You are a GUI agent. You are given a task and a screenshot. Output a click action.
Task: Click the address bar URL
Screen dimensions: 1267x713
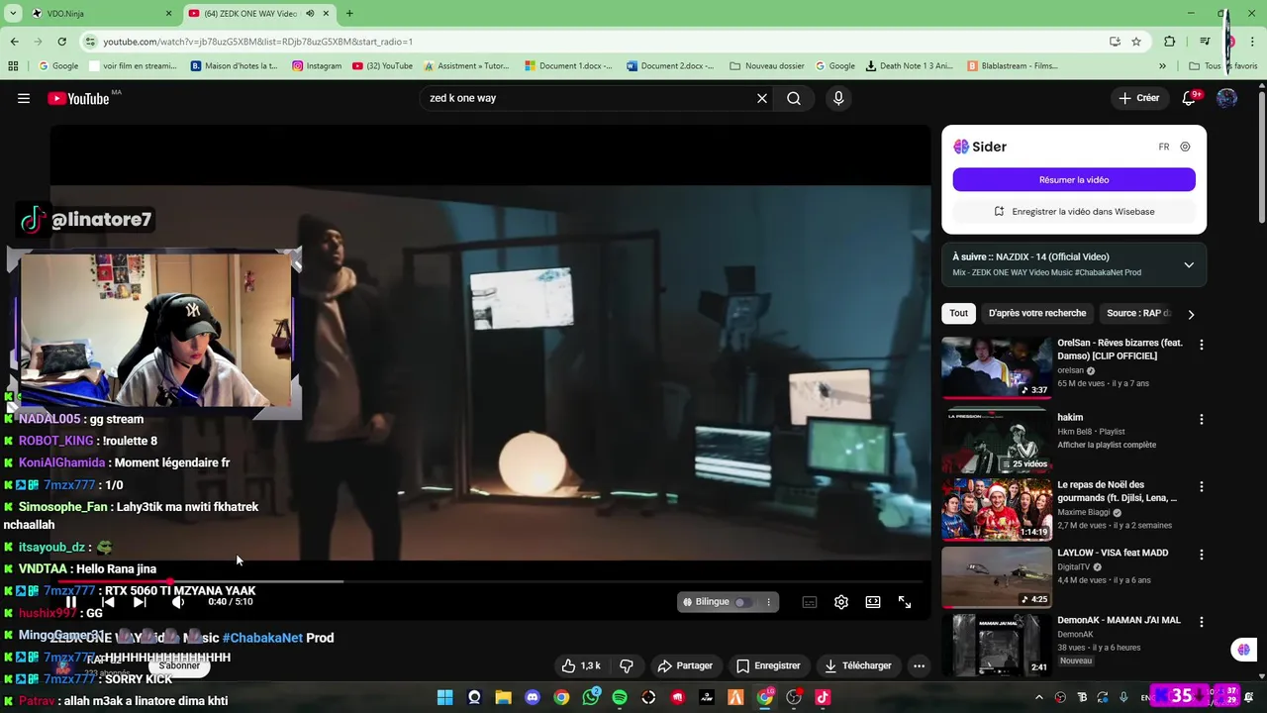point(257,42)
